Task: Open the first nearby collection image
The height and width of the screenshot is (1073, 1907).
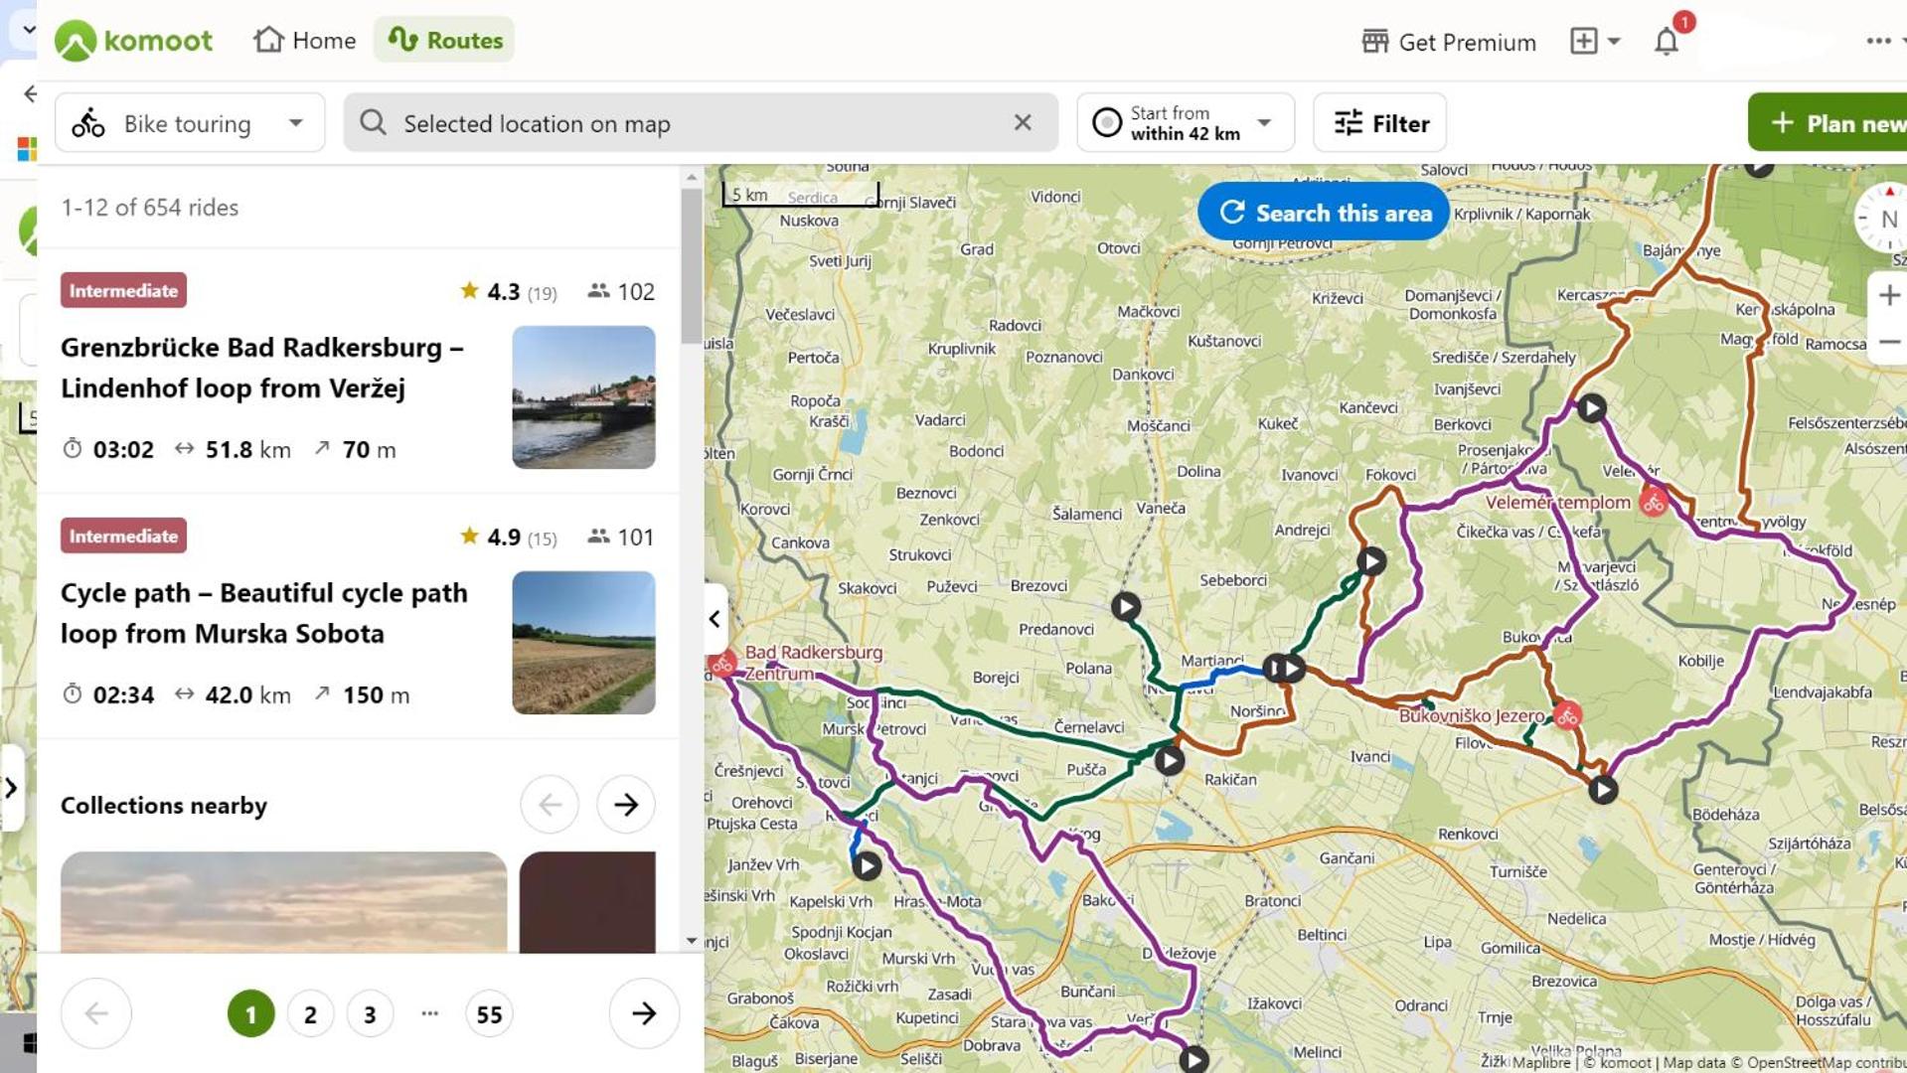Action: tap(284, 902)
